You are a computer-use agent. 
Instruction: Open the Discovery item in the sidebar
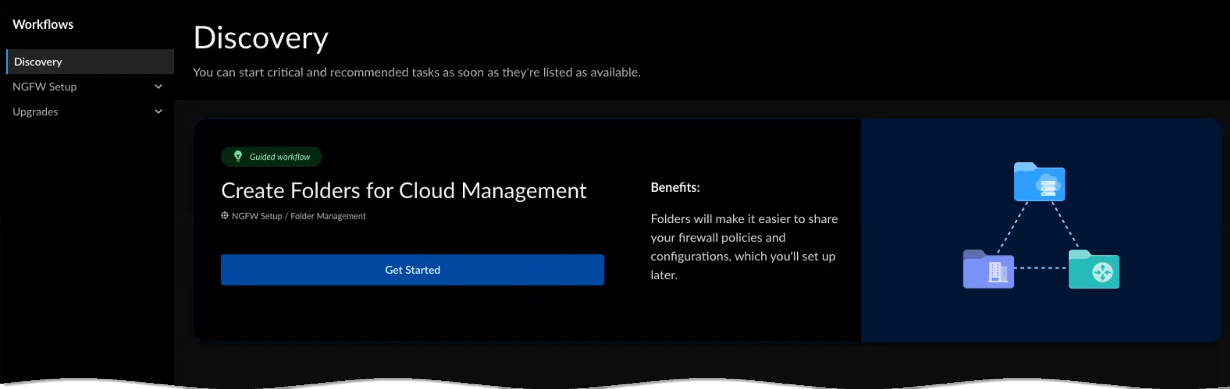38,62
